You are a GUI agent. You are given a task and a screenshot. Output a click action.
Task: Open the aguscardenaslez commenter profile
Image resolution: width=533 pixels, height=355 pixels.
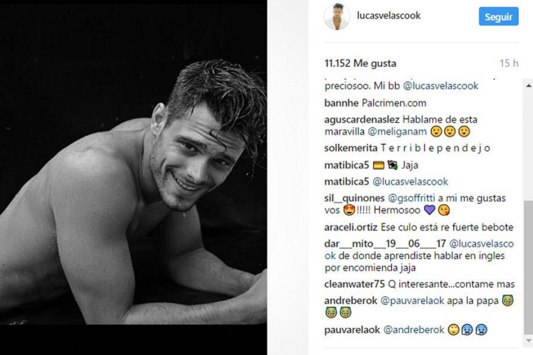[362, 120]
